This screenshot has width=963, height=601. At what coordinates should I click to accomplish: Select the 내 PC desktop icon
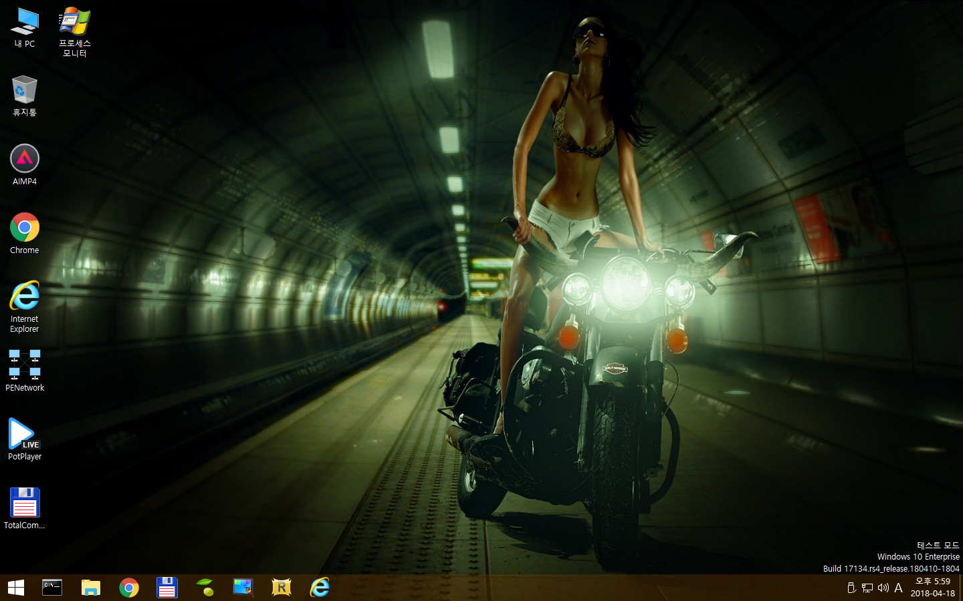(x=25, y=27)
